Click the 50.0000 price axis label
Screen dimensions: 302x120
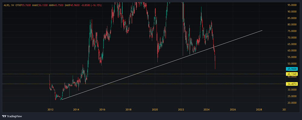(x=292, y=64)
